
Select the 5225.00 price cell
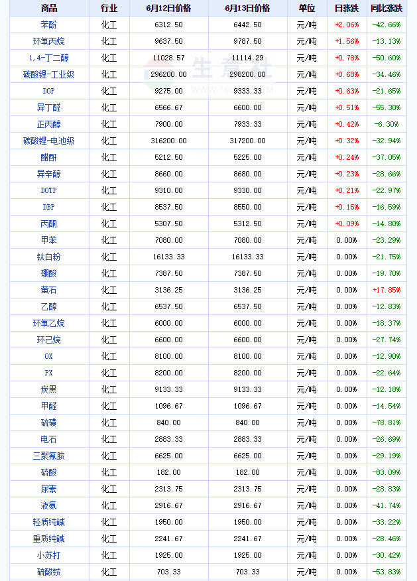[x=247, y=157]
